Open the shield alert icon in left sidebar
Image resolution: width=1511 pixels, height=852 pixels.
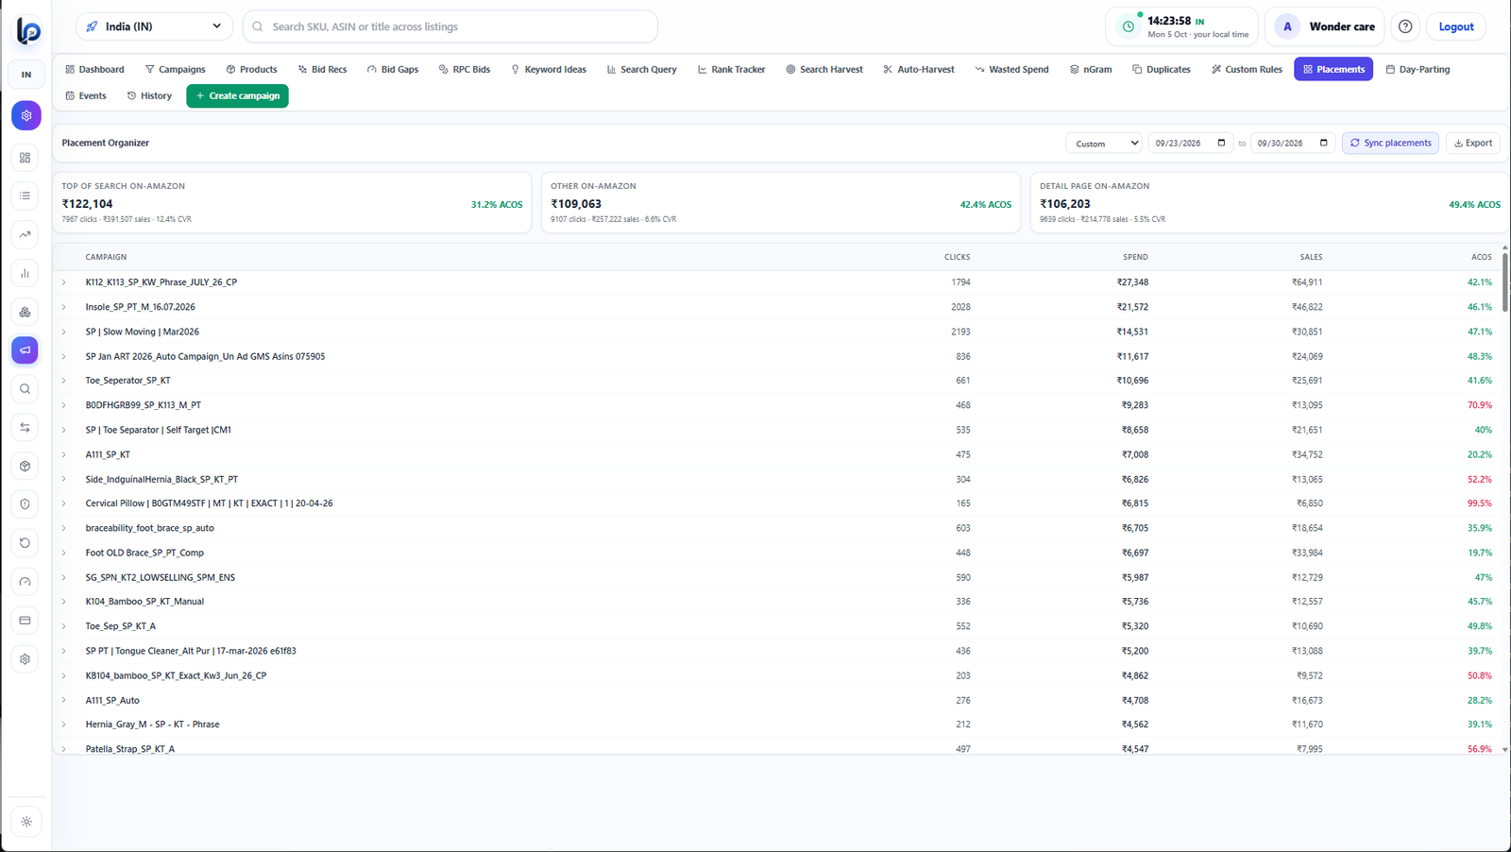coord(25,504)
